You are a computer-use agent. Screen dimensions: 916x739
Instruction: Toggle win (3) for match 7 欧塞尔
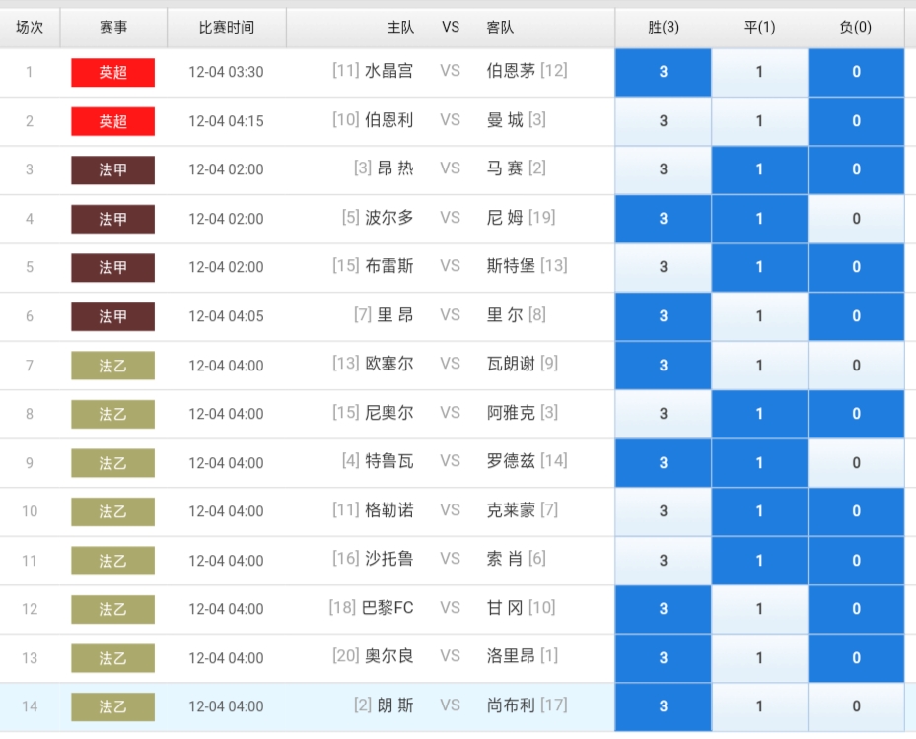point(663,366)
